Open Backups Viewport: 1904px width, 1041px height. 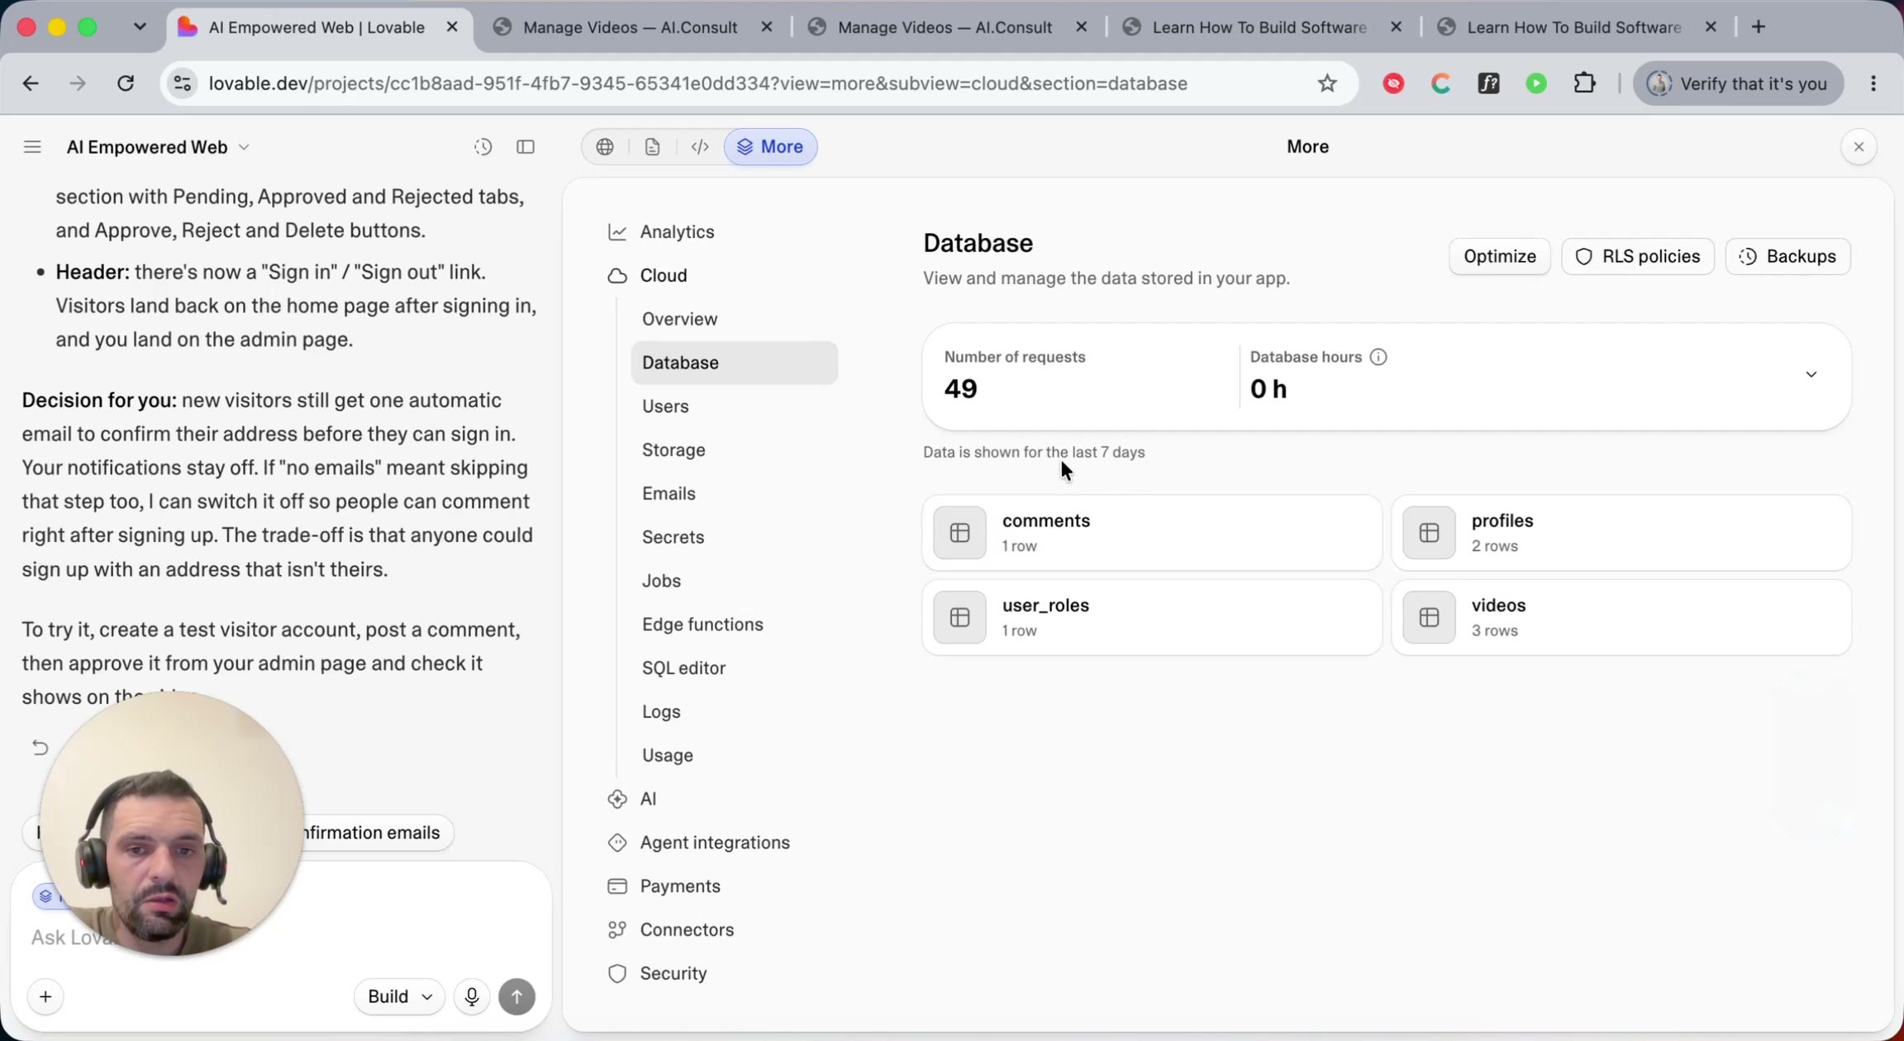point(1787,257)
